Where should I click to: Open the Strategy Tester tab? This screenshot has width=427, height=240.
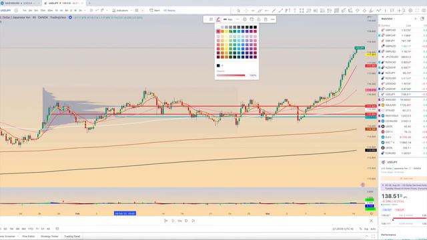[49, 237]
